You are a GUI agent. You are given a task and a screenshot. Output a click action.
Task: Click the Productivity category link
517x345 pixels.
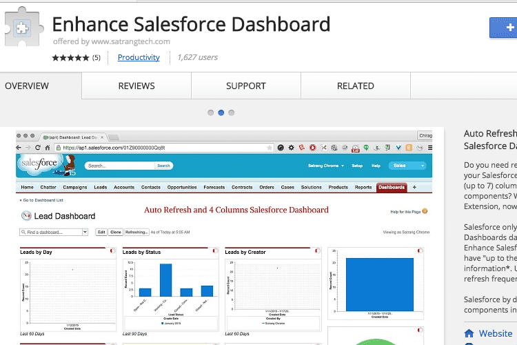[139, 57]
